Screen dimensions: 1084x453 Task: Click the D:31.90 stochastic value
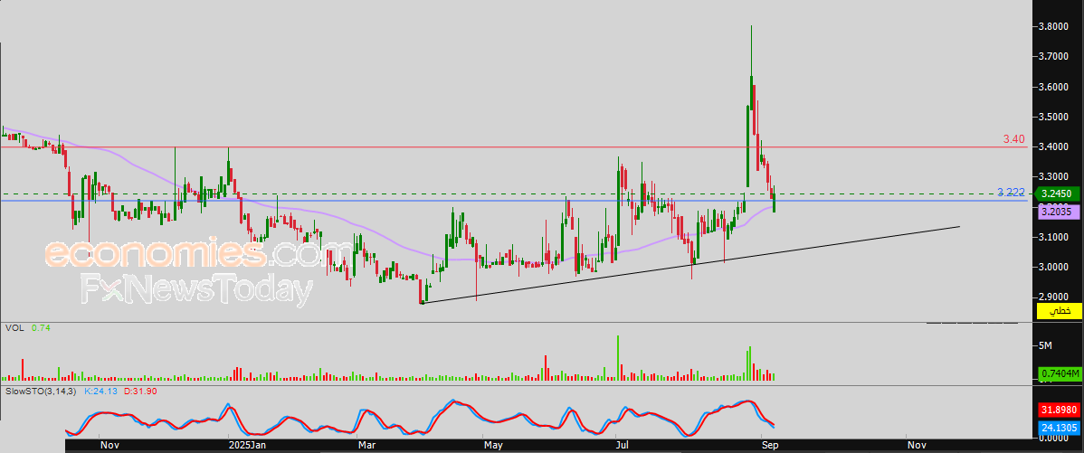pos(139,392)
